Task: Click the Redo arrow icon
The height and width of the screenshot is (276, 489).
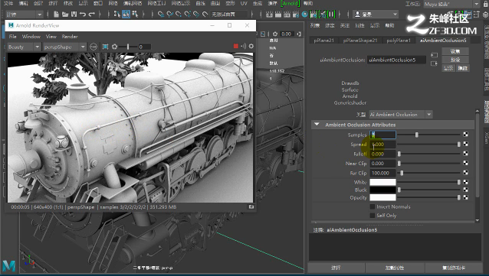Action: click(x=92, y=14)
